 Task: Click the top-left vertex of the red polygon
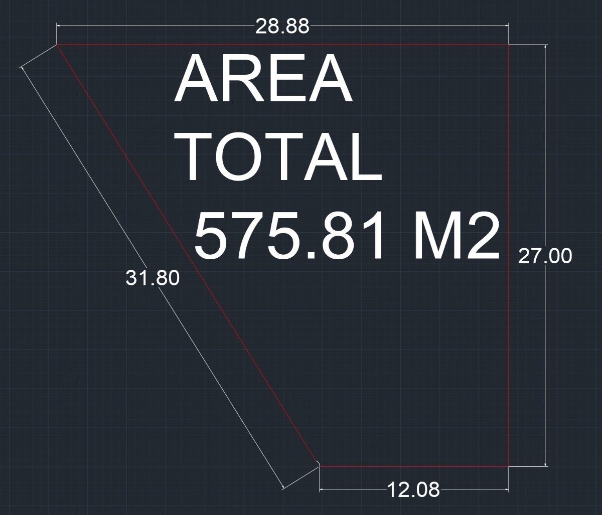coord(57,45)
